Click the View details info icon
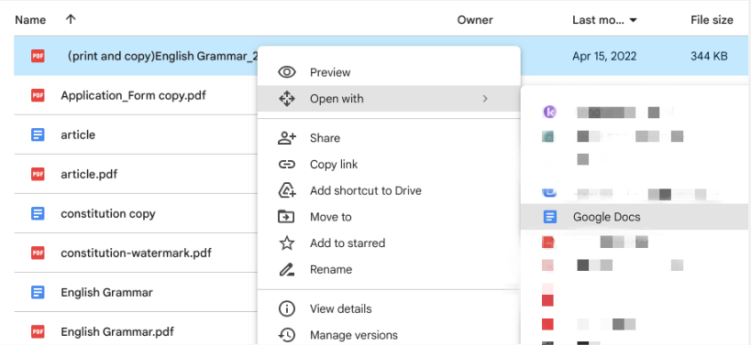Viewport: 751px width, 345px height. [286, 308]
